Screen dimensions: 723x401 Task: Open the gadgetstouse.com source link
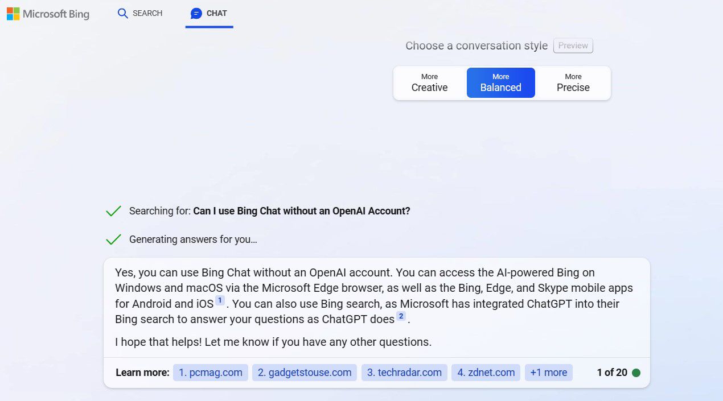[304, 373]
